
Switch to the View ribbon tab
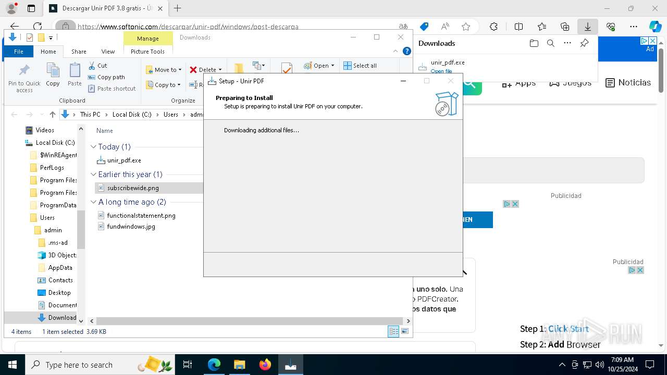coord(108,52)
